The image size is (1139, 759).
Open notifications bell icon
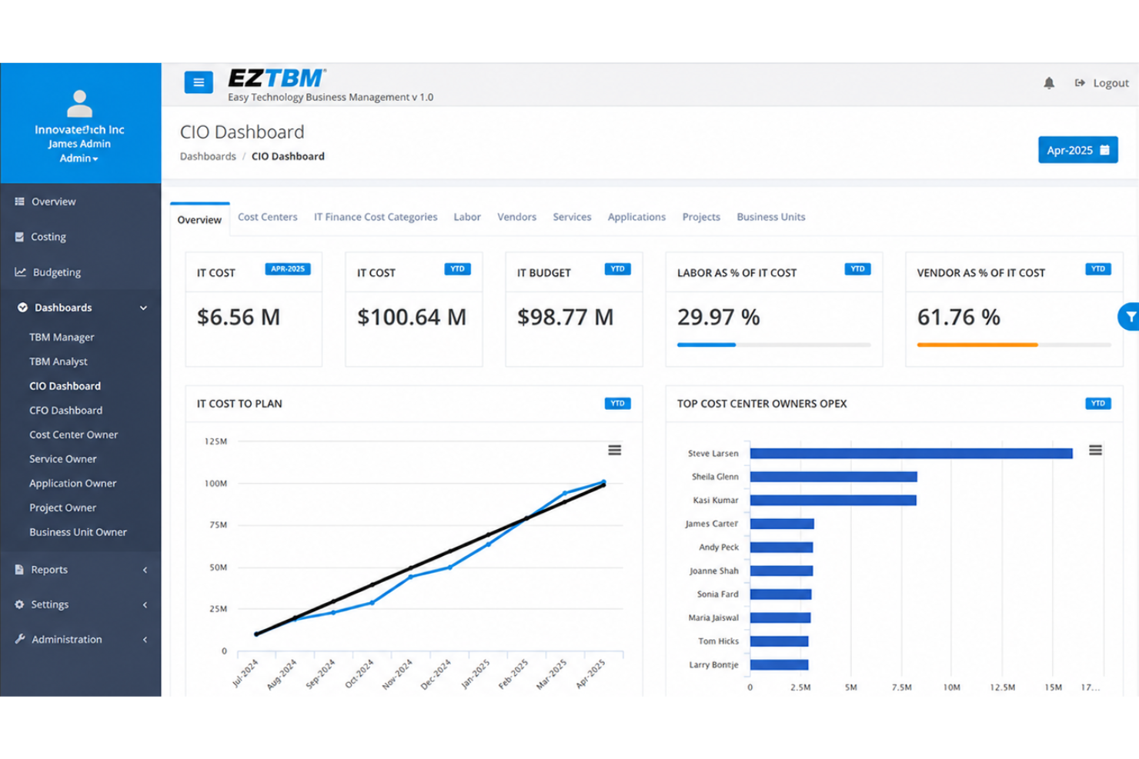[x=1049, y=83]
